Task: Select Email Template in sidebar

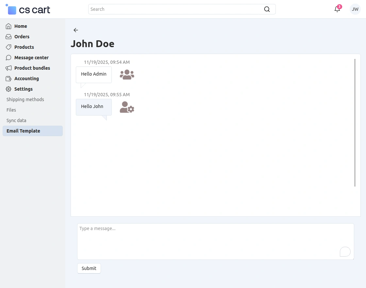Action: click(23, 131)
